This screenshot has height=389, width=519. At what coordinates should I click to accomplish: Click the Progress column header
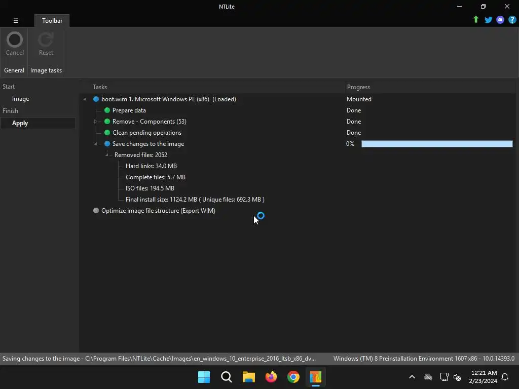[x=358, y=87]
